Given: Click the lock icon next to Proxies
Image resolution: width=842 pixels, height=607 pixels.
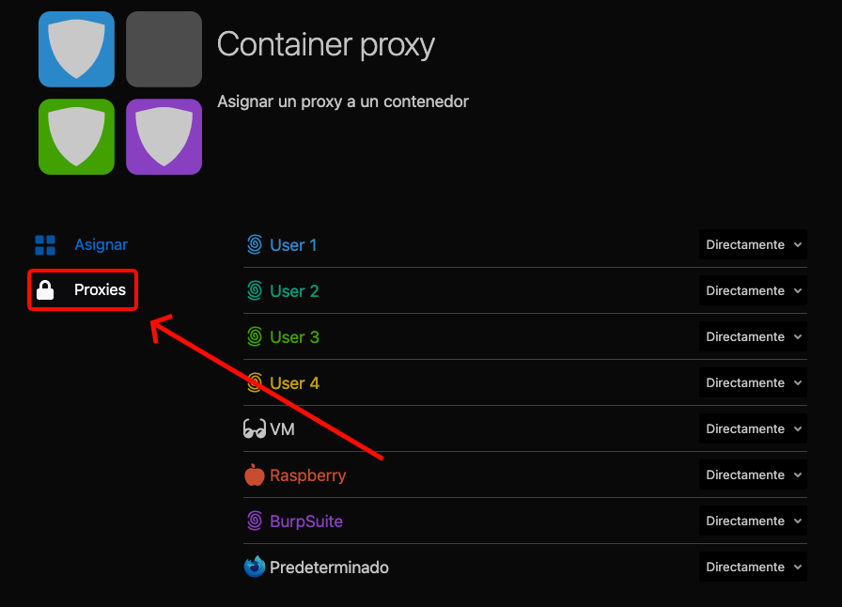Looking at the screenshot, I should (45, 290).
